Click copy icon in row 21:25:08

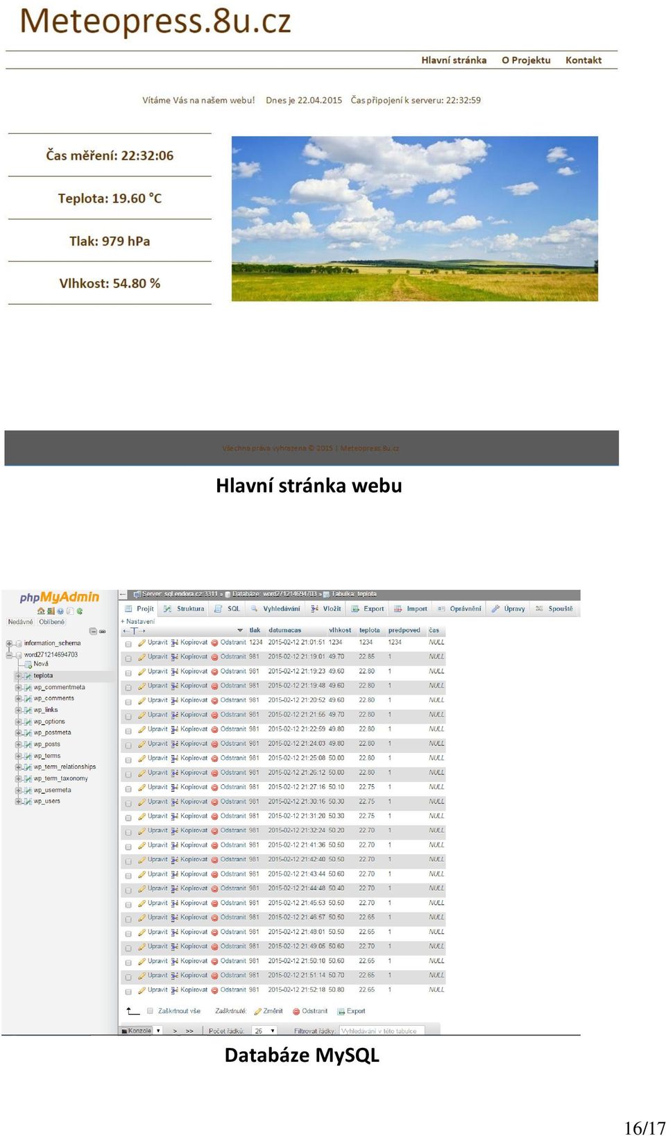(x=175, y=758)
